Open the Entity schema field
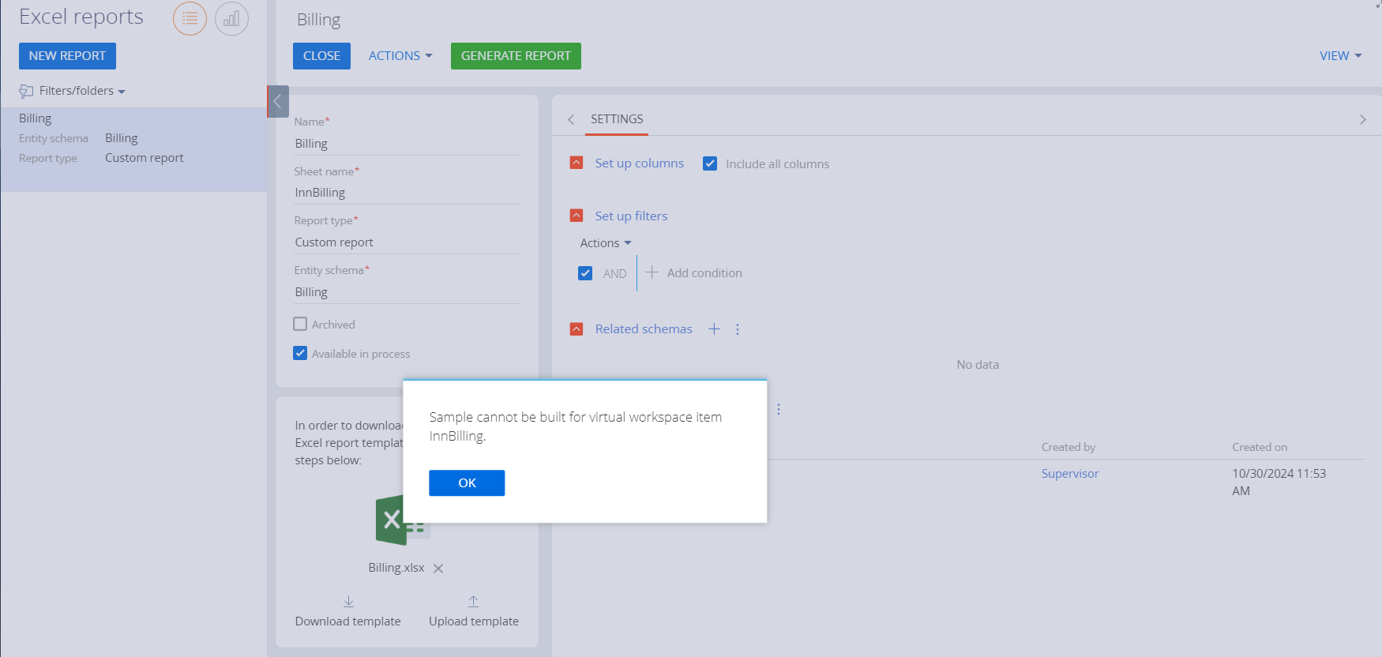 pos(407,292)
